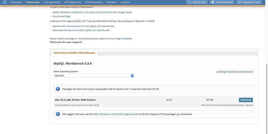Click Looking for previous GA versions link
This screenshot has height=134, width=268.
(x=235, y=72)
